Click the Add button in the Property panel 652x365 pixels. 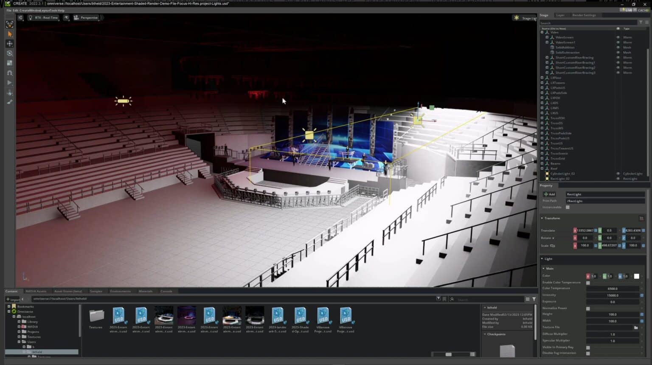point(549,194)
